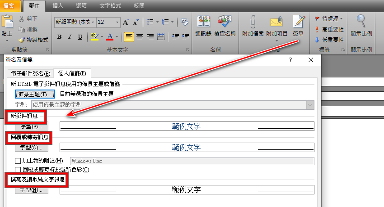Enable 'Mark my comments with' checkbox
The image size is (384, 207).
tap(18, 161)
